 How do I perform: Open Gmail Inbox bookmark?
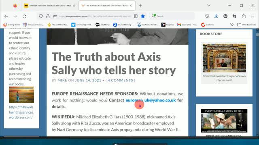pos(187,25)
